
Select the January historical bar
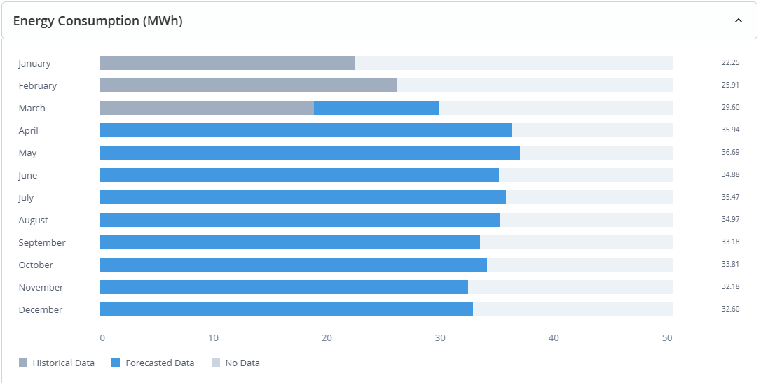point(227,63)
